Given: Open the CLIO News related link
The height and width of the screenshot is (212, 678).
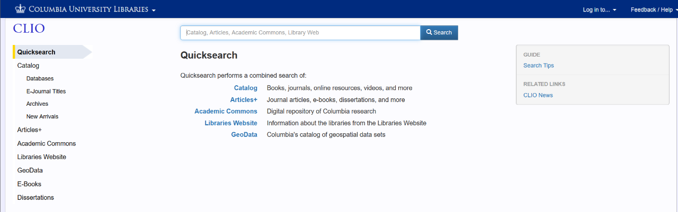Looking at the screenshot, I should coord(538,95).
